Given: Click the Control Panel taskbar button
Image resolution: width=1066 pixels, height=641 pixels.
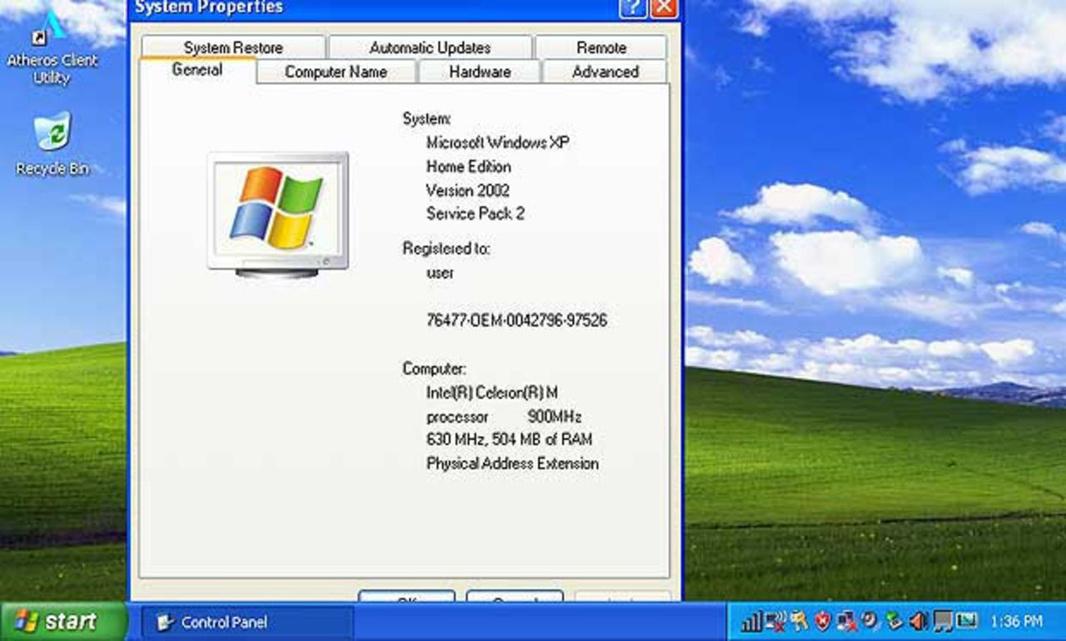Looking at the screenshot, I should click(247, 622).
